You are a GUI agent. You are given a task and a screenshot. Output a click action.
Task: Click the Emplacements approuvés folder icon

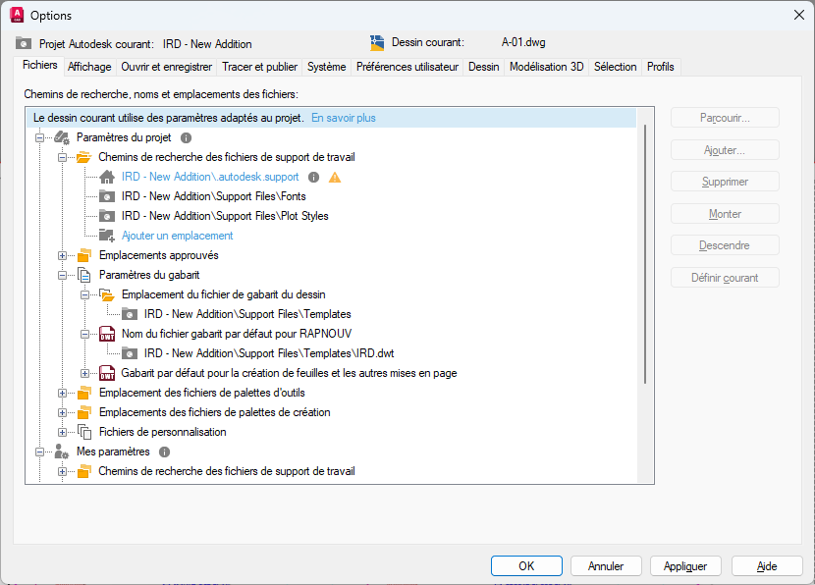(x=84, y=255)
